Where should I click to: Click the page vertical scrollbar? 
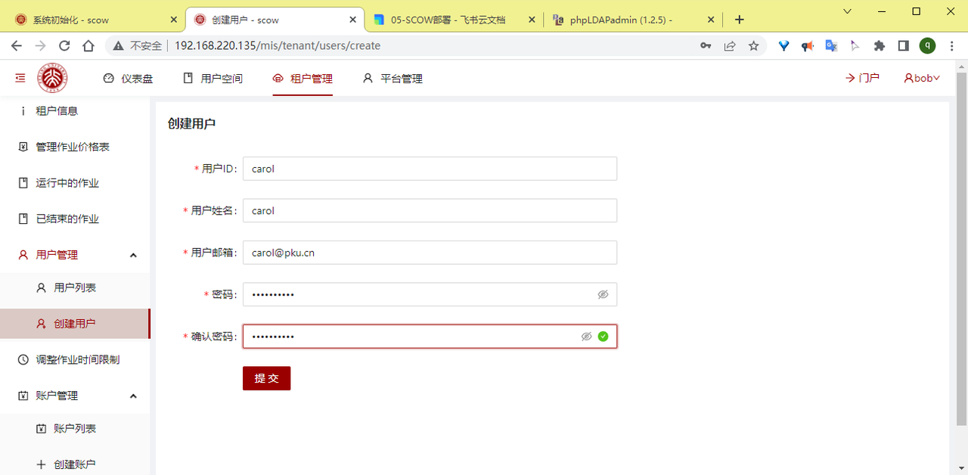961,250
